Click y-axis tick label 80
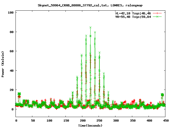Viewport: 171px width, 128px height. coord(12,32)
